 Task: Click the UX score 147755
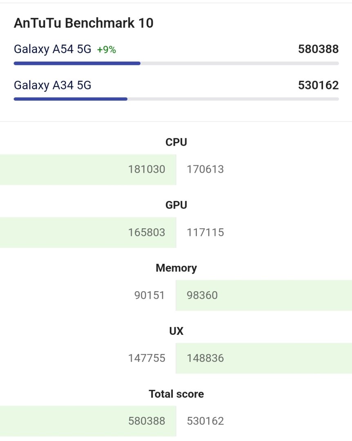click(147, 359)
